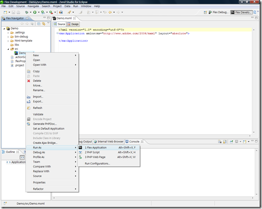Close the Demo.mxml editor tab
This screenshot has width=262, height=209.
click(74, 18)
